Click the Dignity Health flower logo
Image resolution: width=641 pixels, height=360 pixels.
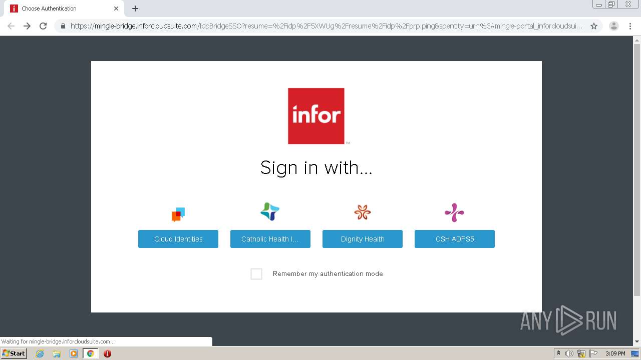[363, 212]
